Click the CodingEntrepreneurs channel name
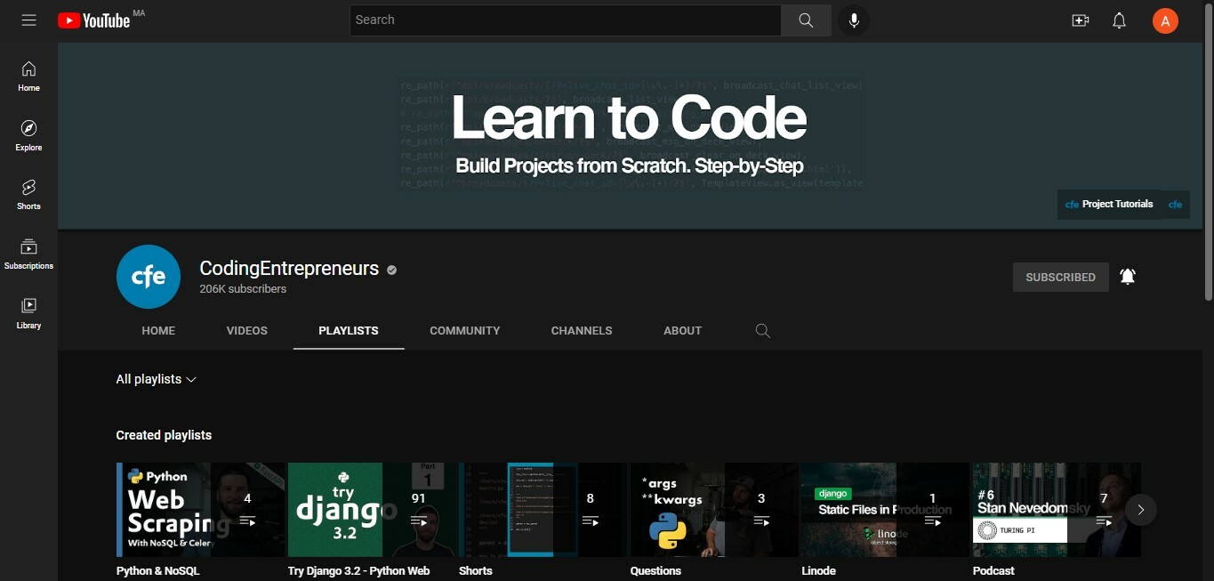 tap(287, 268)
